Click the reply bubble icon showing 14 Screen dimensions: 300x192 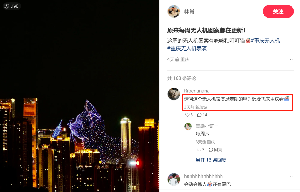pyautogui.click(x=199, y=115)
